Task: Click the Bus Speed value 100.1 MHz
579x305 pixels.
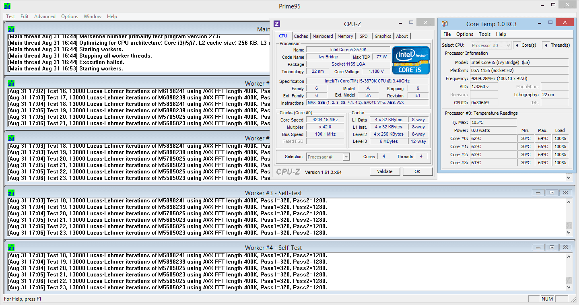Action: coord(325,134)
